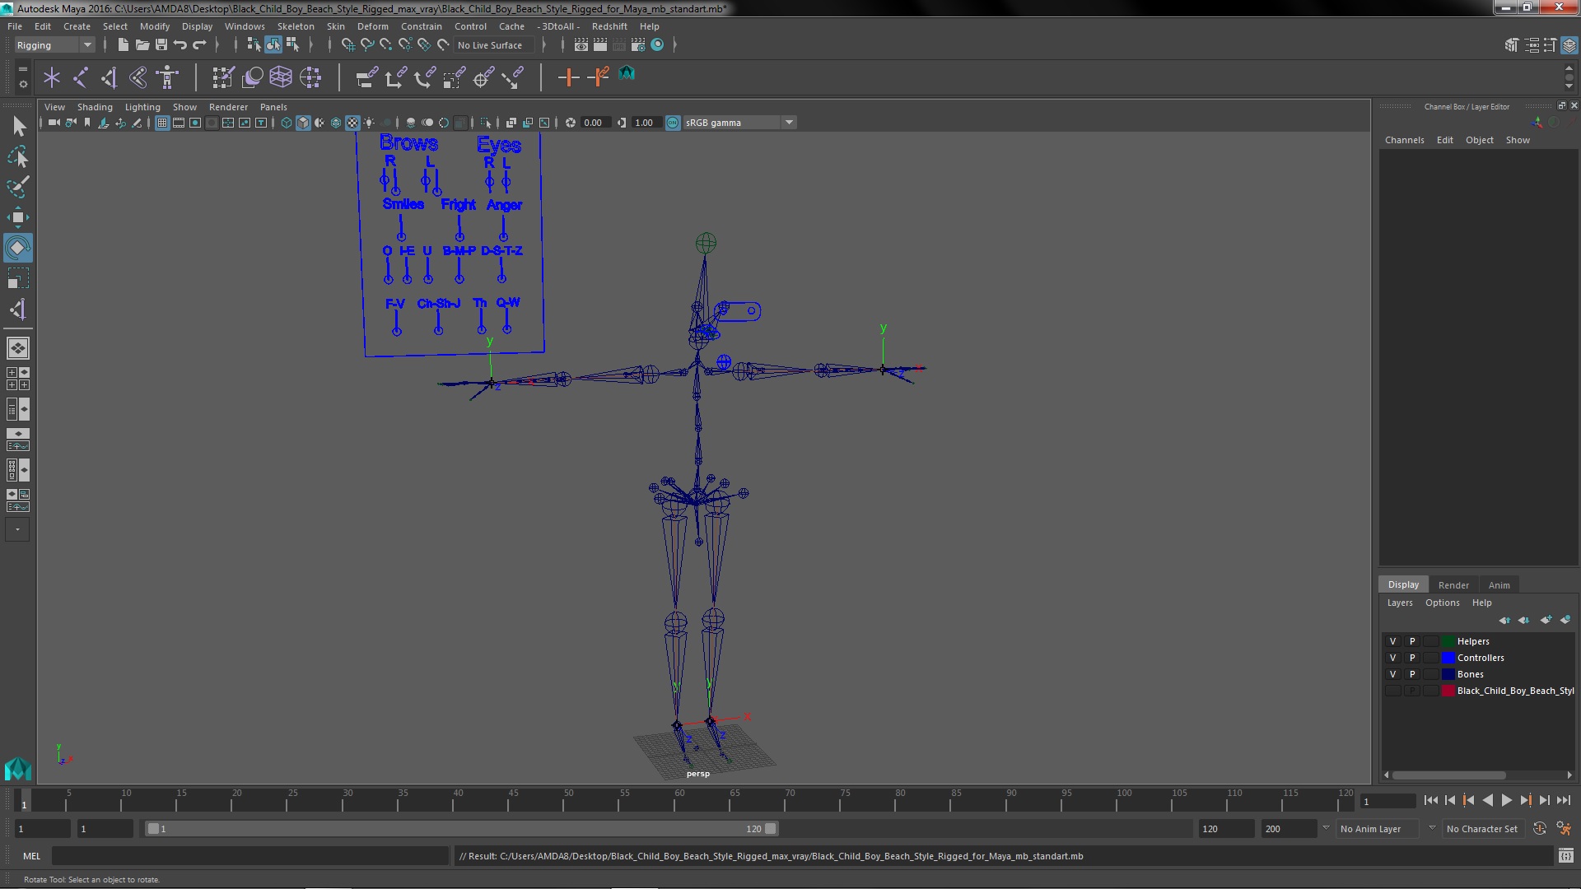
Task: Click the Set Key shelf icon
Action: point(568,78)
